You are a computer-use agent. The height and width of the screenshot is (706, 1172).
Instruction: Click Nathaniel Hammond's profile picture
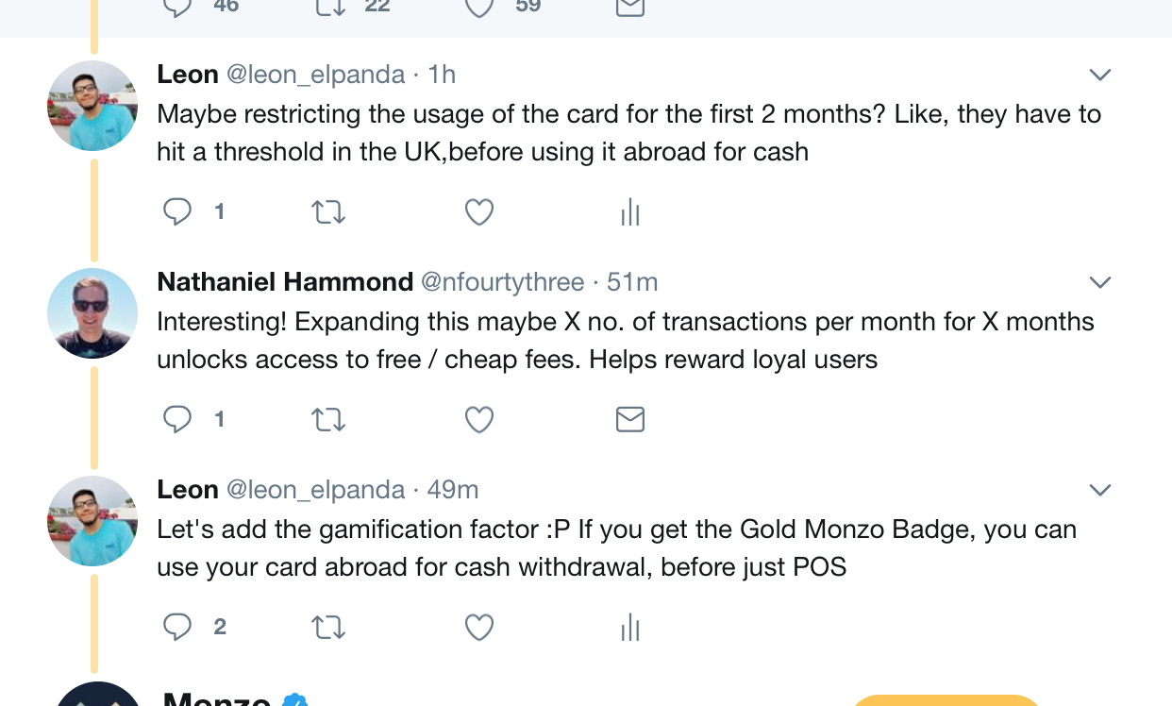[x=92, y=313]
